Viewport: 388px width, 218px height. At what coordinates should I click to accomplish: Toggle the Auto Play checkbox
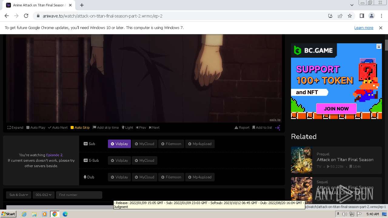pyautogui.click(x=36, y=127)
